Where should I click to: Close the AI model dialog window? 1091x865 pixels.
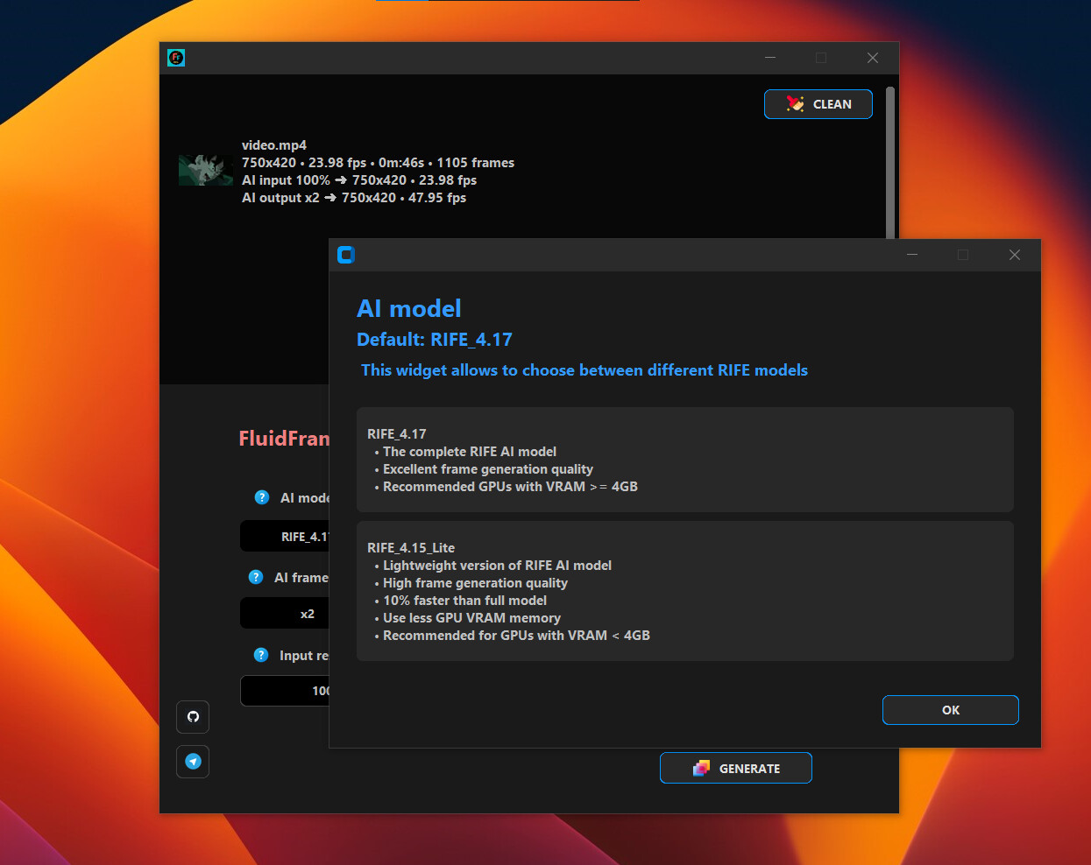pyautogui.click(x=1015, y=255)
